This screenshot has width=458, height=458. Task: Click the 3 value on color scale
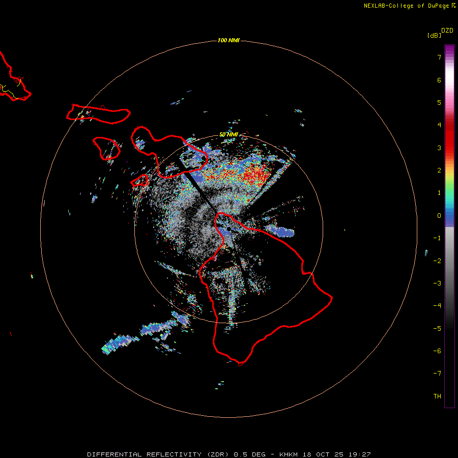pyautogui.click(x=439, y=148)
